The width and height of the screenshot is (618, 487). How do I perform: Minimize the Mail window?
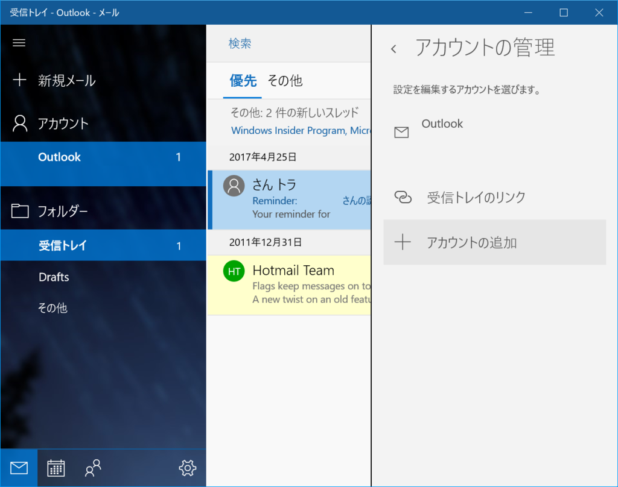pyautogui.click(x=528, y=13)
